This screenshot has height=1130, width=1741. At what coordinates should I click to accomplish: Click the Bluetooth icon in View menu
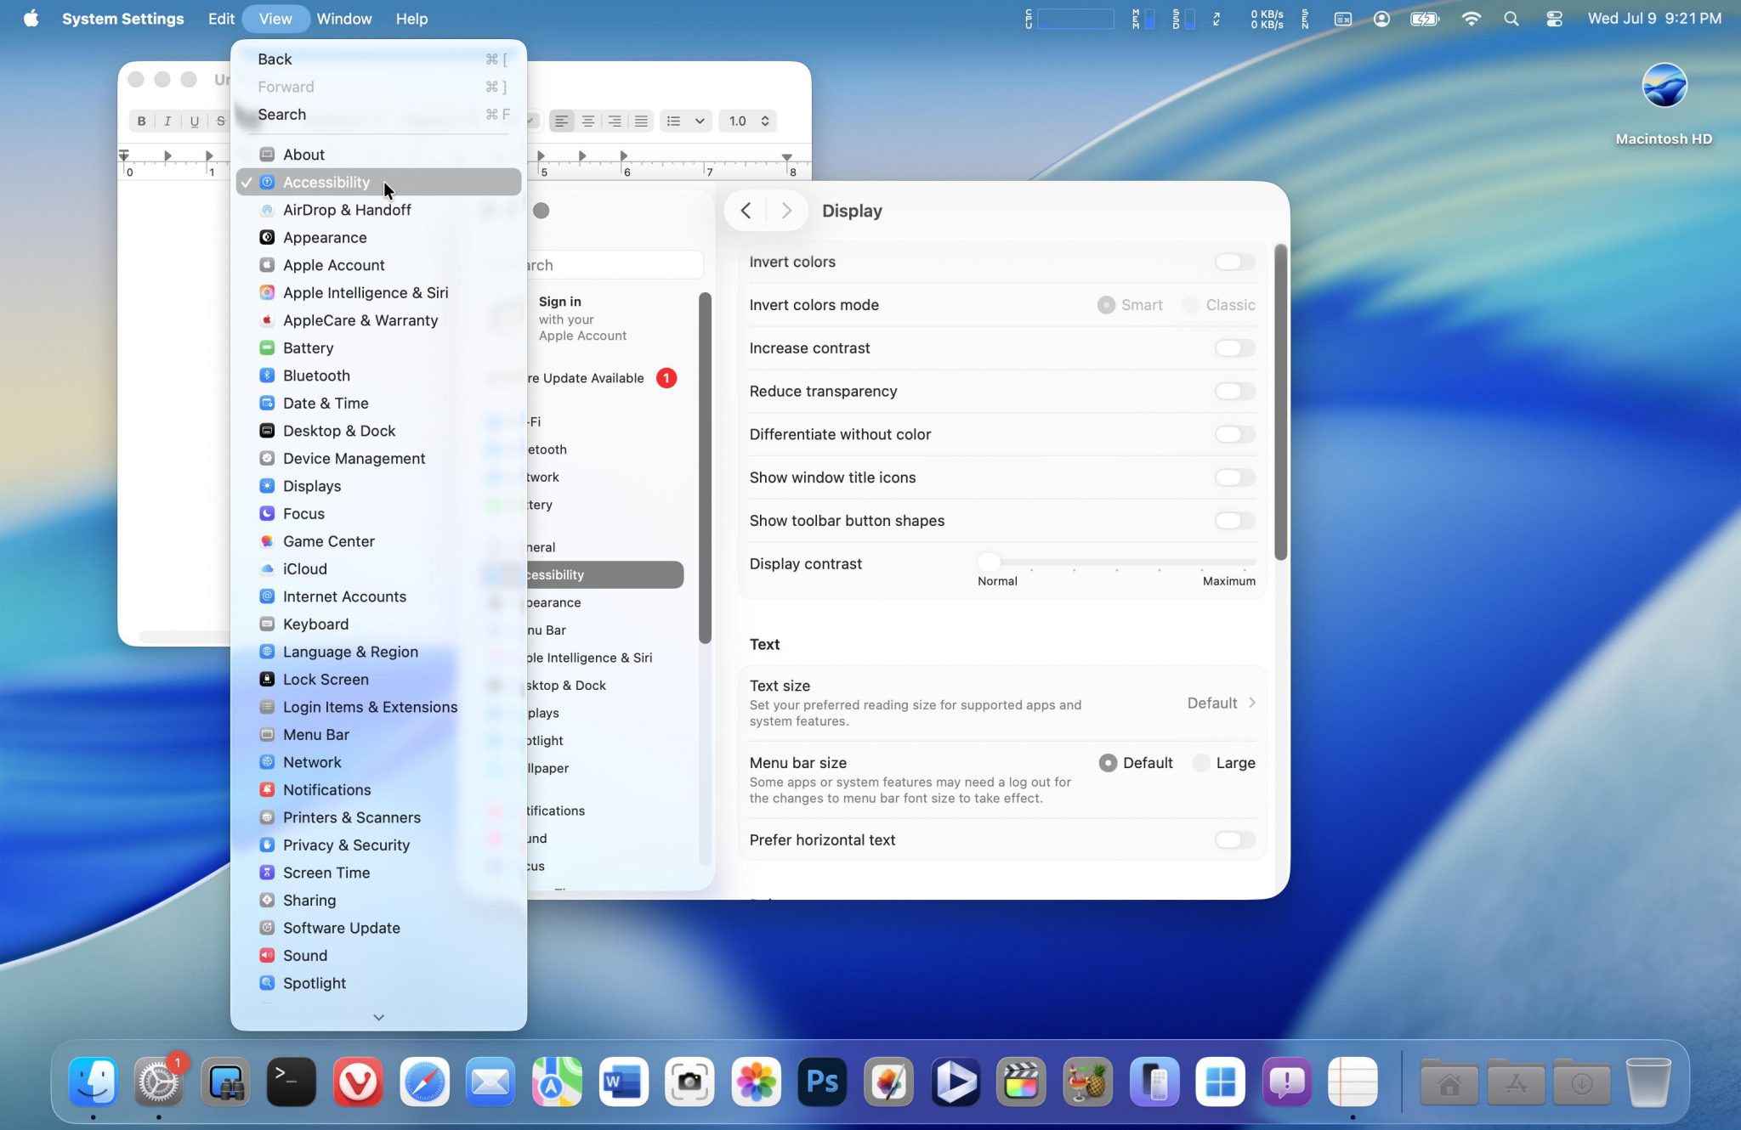(267, 376)
